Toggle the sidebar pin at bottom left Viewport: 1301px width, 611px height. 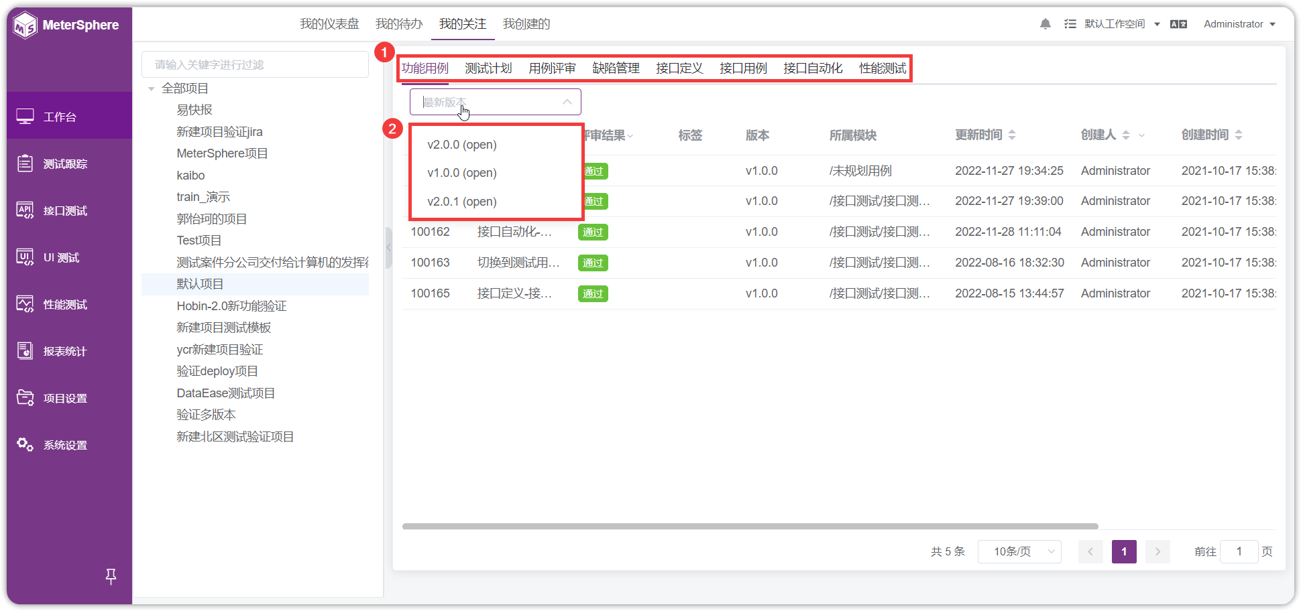(111, 576)
